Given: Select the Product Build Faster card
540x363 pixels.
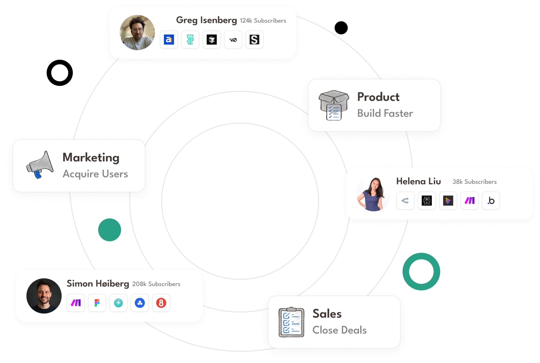Looking at the screenshot, I should coord(374,105).
